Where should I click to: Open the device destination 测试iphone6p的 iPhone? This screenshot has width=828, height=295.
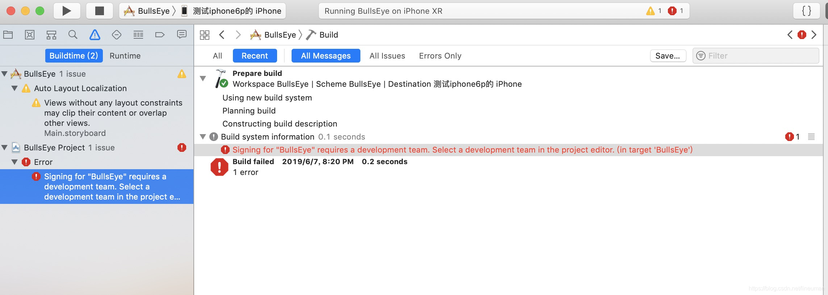232,11
